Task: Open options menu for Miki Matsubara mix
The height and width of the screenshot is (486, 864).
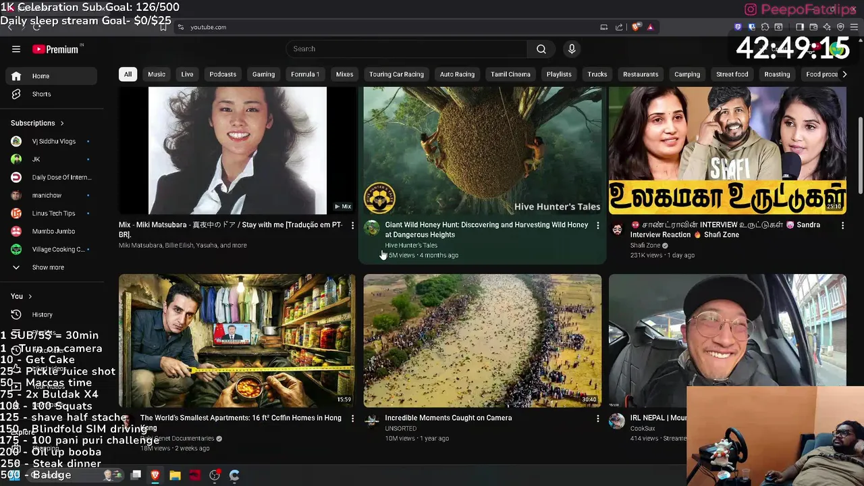Action: point(352,225)
